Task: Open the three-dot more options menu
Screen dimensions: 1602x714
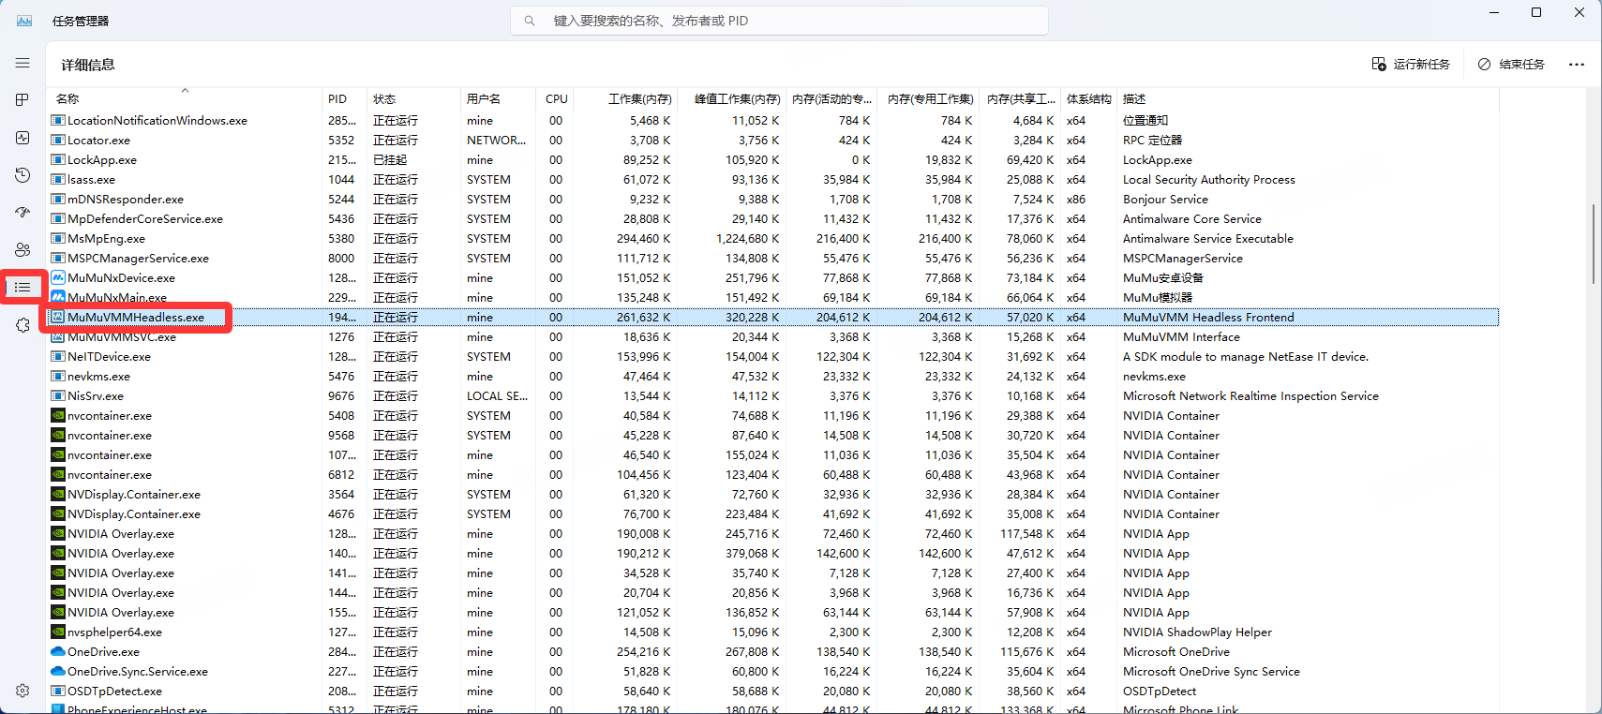Action: [1577, 65]
